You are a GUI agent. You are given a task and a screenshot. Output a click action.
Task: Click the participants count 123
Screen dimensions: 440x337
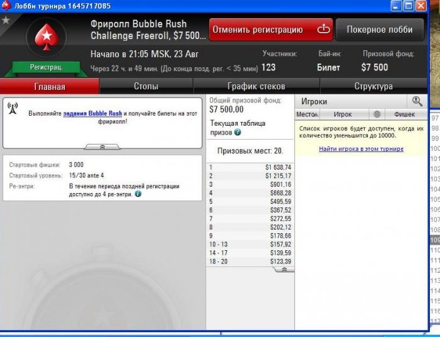268,67
